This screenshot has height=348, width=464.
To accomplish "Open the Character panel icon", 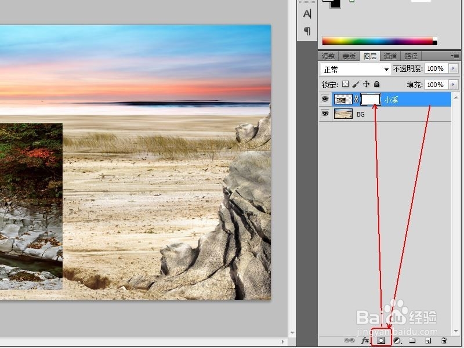I will pos(307,14).
